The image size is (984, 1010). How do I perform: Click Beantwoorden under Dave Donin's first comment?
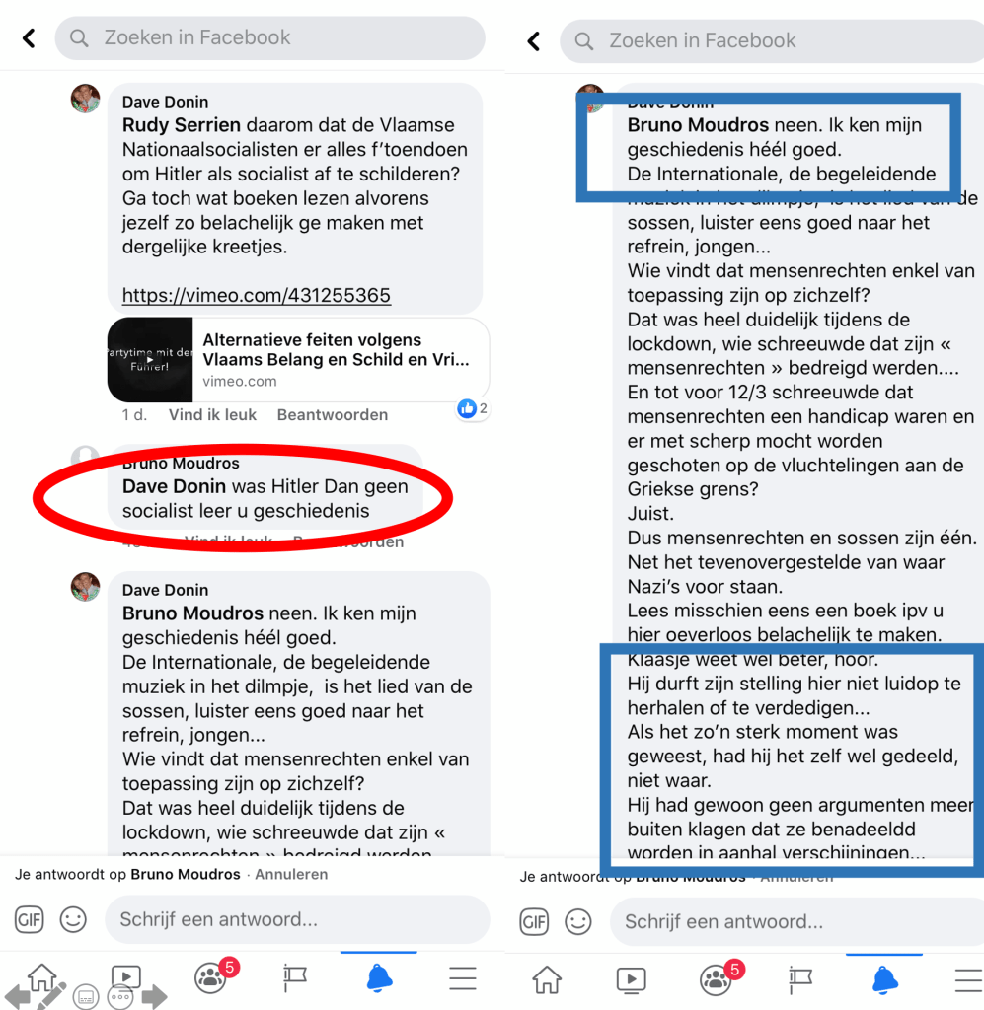tap(333, 415)
